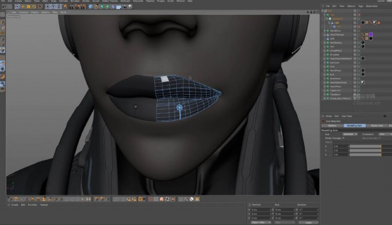
Task: Select the Live Selection tool icon
Action: coord(17,7)
